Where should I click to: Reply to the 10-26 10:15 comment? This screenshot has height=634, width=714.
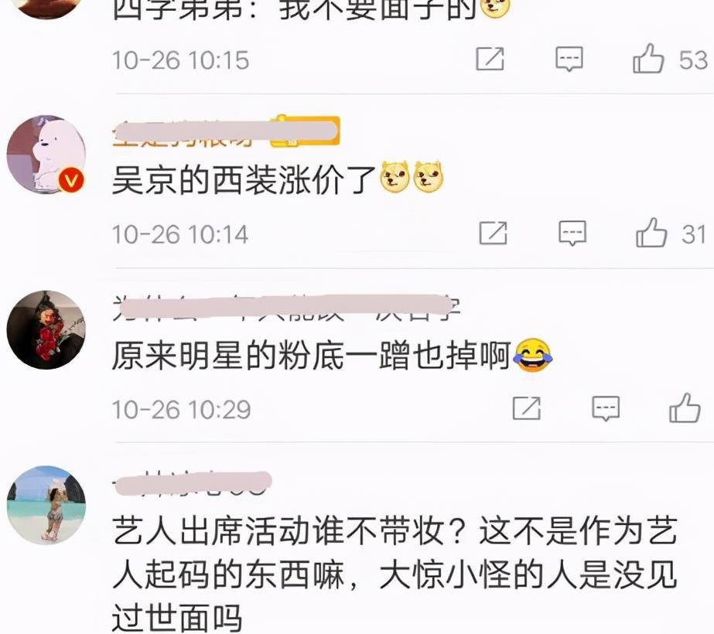[569, 60]
